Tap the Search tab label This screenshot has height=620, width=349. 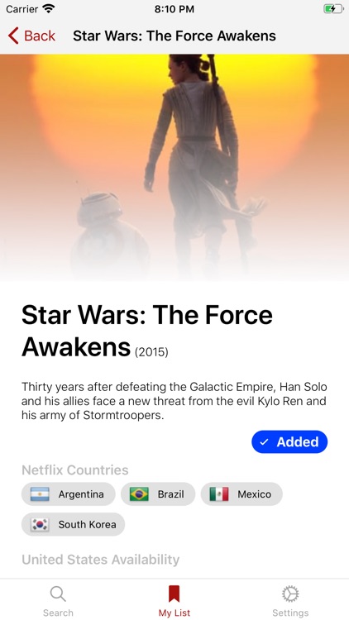coord(58,613)
